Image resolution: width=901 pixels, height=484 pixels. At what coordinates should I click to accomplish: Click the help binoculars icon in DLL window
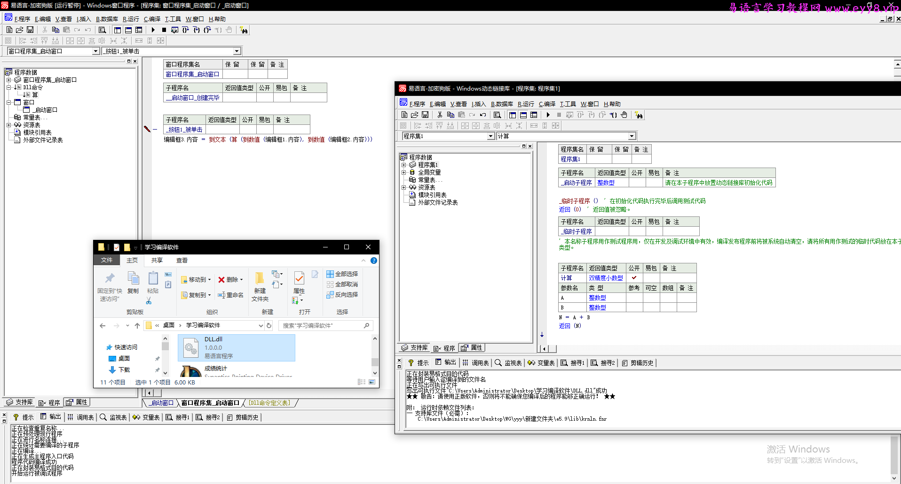(639, 115)
